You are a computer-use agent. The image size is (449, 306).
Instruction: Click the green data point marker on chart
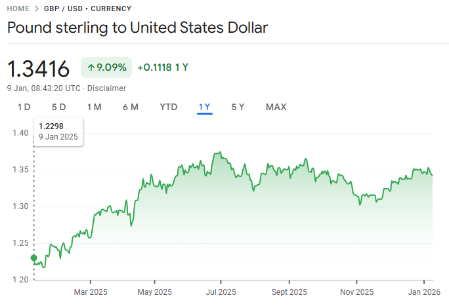(34, 258)
